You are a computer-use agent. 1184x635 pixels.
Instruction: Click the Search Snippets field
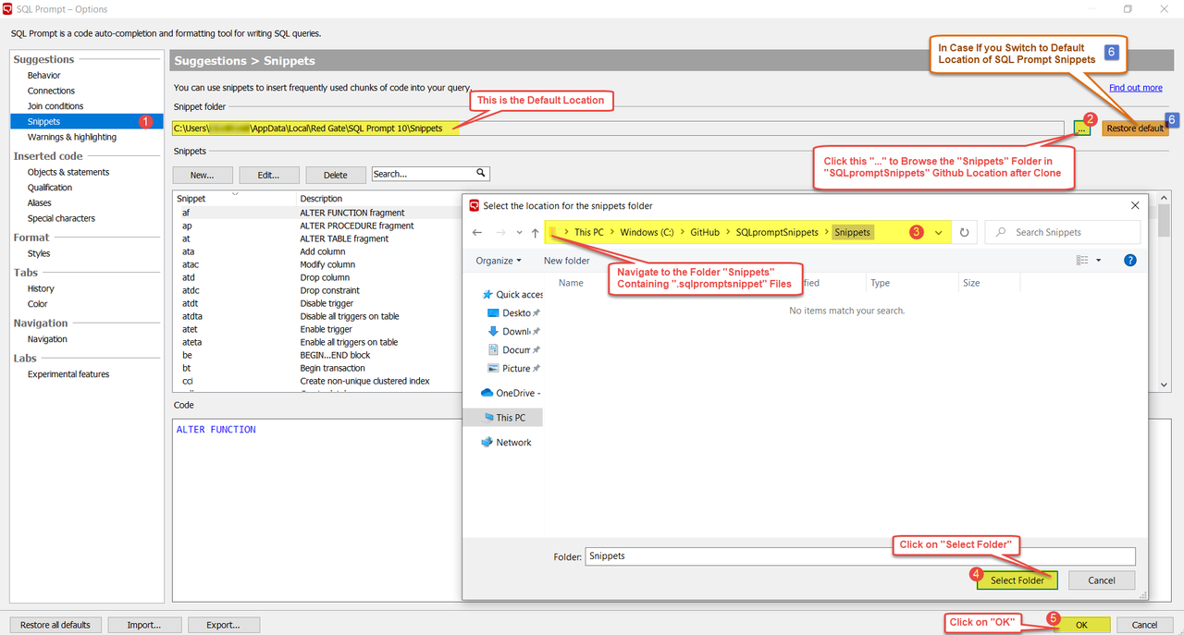pyautogui.click(x=1064, y=233)
